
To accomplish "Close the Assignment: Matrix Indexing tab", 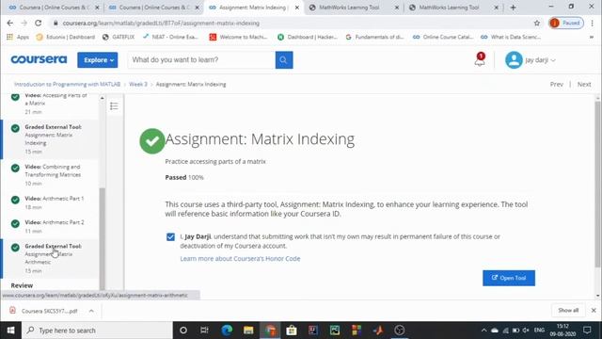I will (297, 8).
